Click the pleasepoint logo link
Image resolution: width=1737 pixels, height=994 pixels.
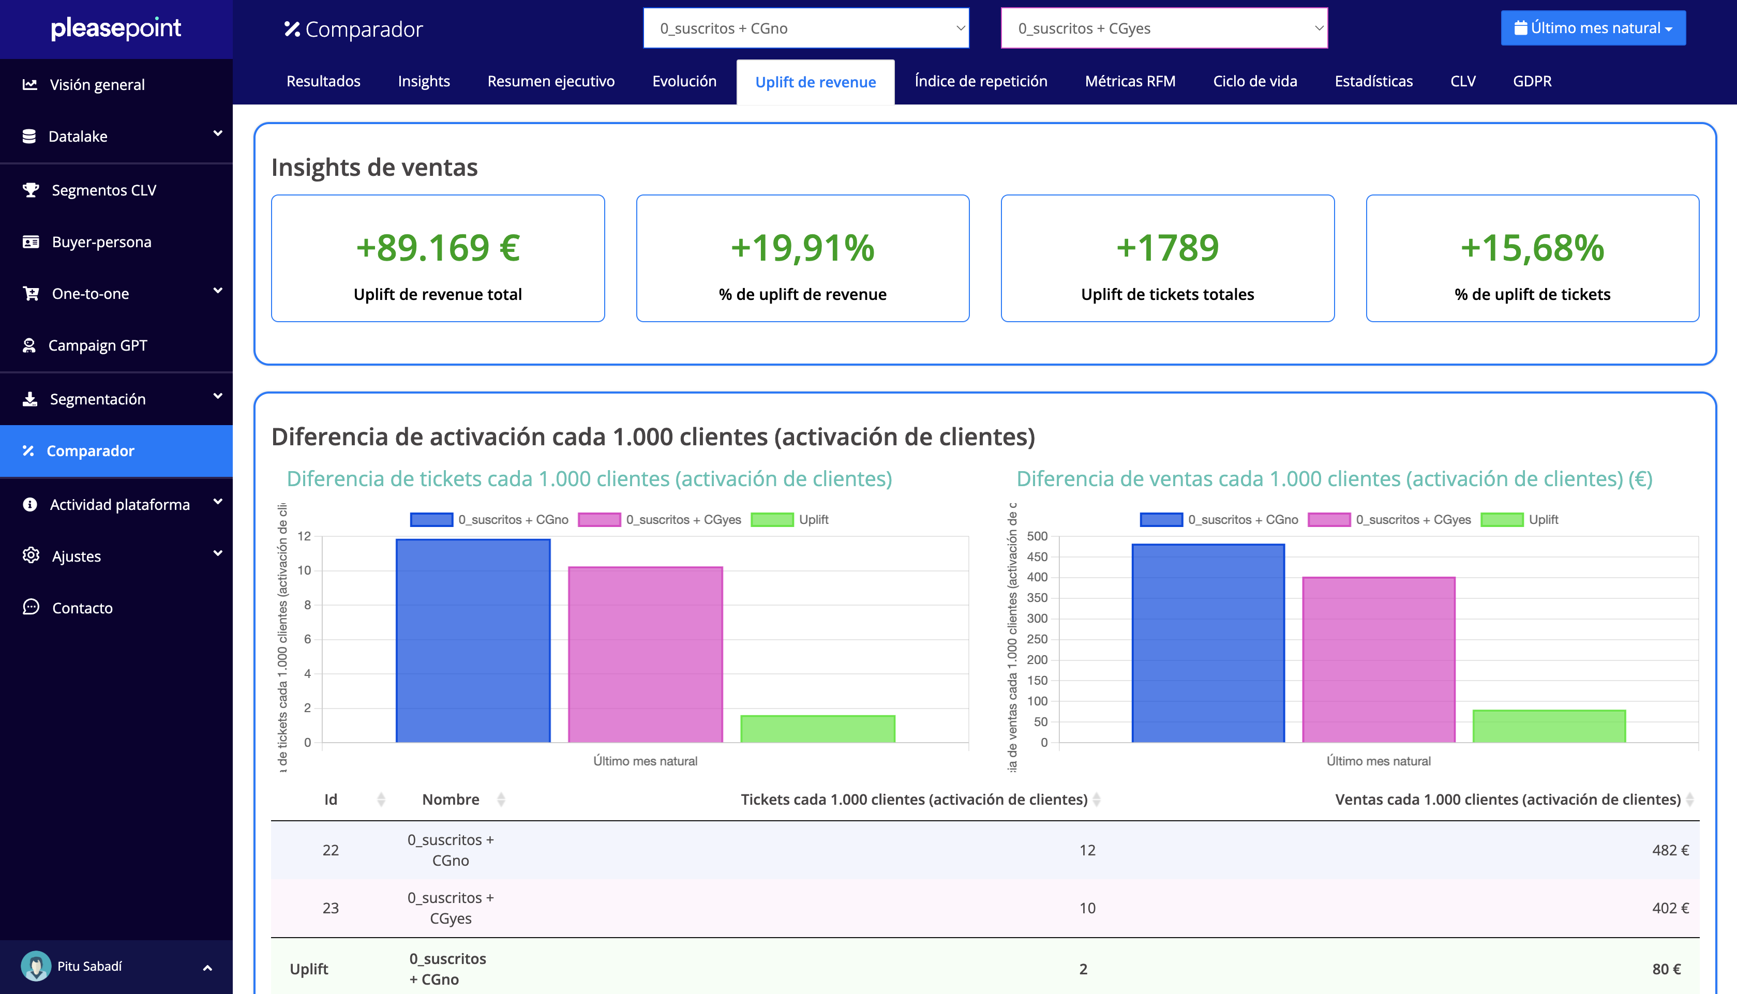[116, 28]
